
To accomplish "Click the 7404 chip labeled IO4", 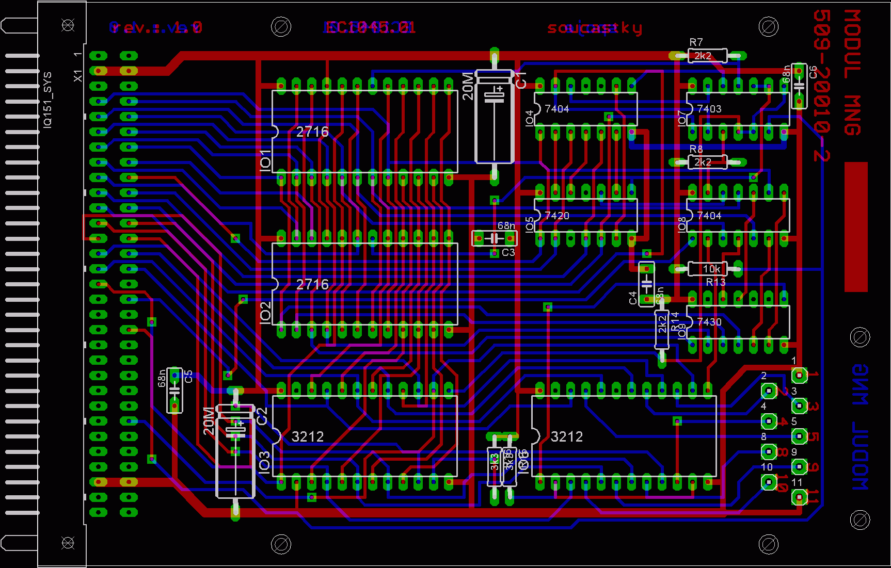I will click(585, 109).
